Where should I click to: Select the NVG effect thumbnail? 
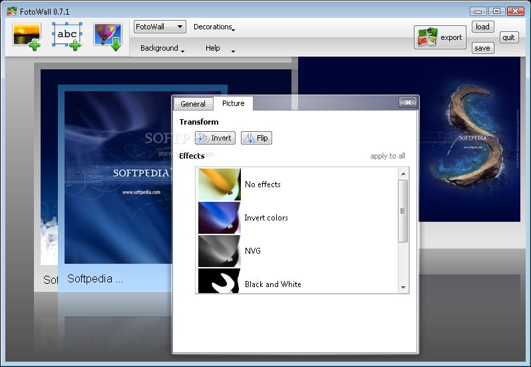[x=220, y=250]
